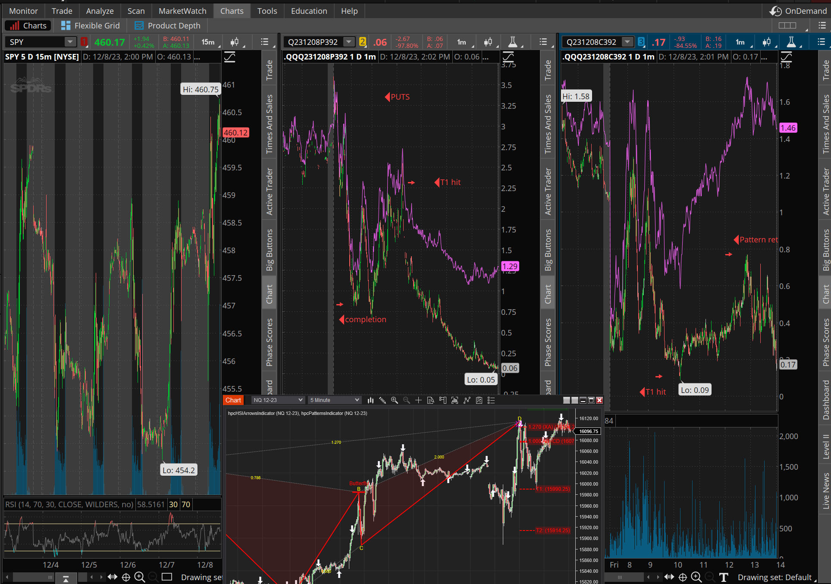The width and height of the screenshot is (831, 584).
Task: Open the NQ 12-23 instrument dropdown
Action: coord(278,400)
